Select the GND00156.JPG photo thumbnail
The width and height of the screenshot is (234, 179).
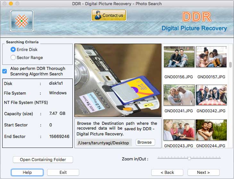[179, 57]
